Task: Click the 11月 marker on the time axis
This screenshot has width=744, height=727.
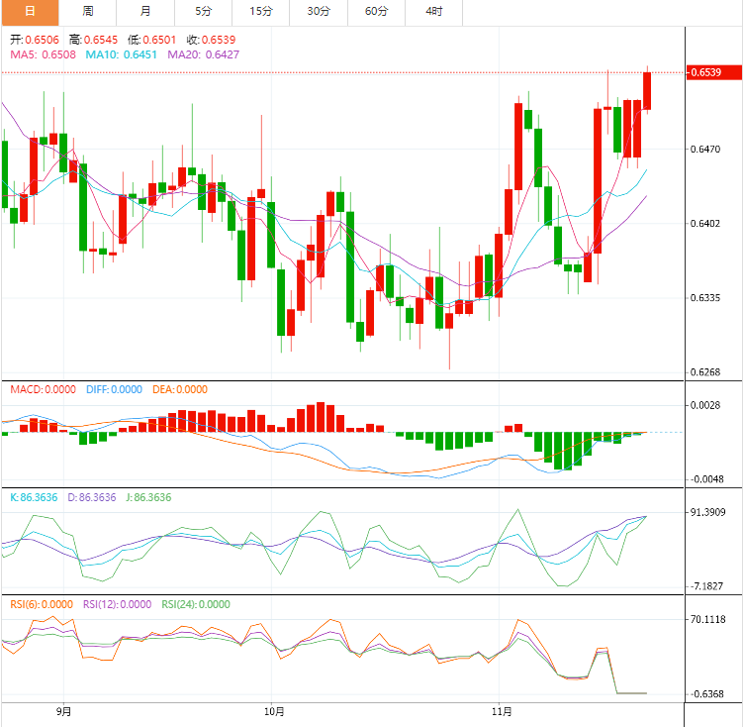Action: pos(502,712)
